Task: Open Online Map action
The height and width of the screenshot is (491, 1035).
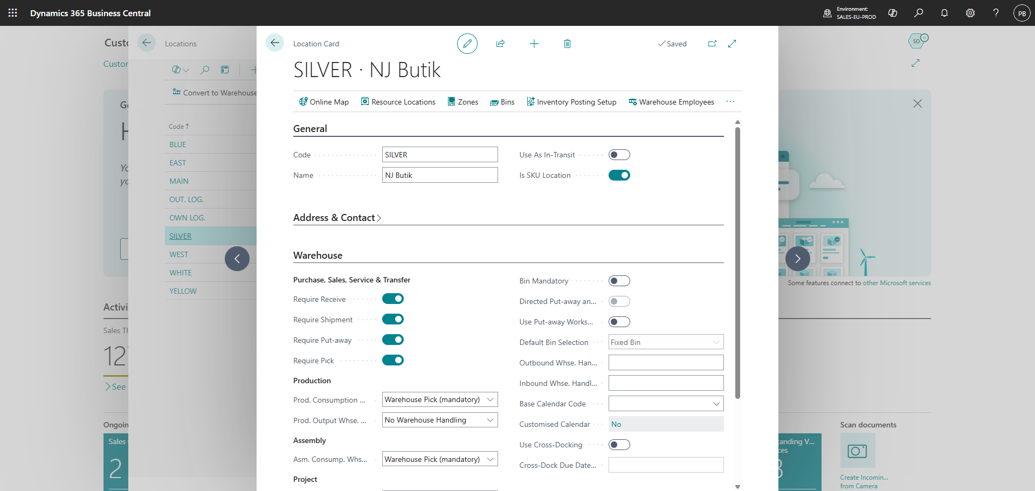Action: [324, 102]
